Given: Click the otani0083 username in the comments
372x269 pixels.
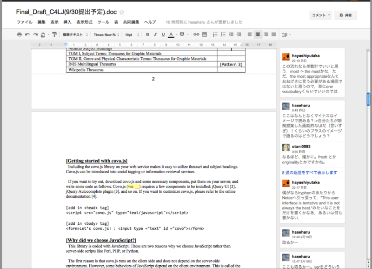Looking at the screenshot, I should point(301,147).
